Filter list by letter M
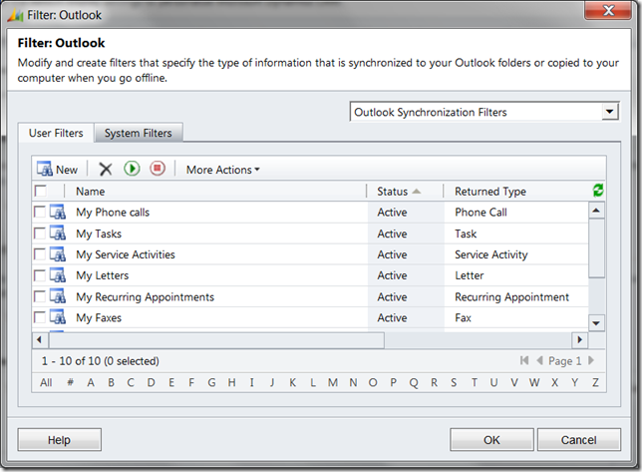The height and width of the screenshot is (472, 642). 333,382
